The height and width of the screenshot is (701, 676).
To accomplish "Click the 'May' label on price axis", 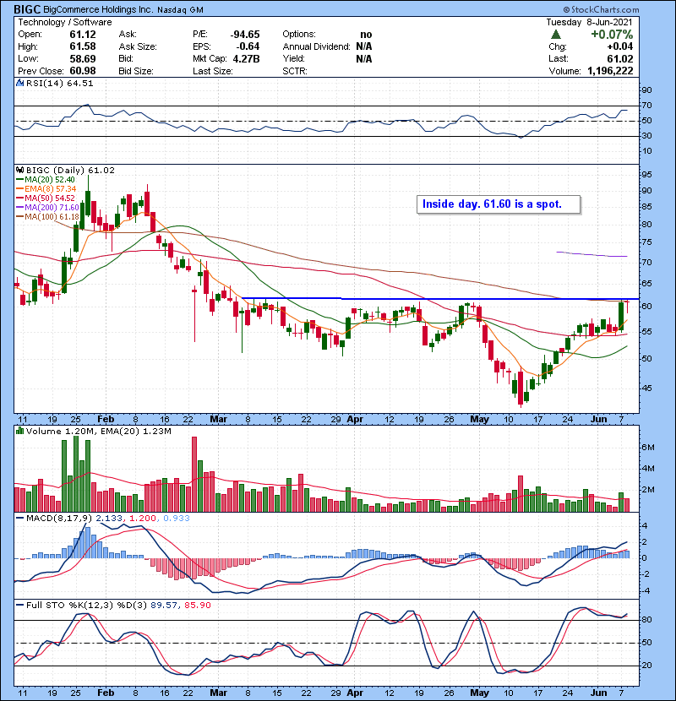I will tap(479, 419).
